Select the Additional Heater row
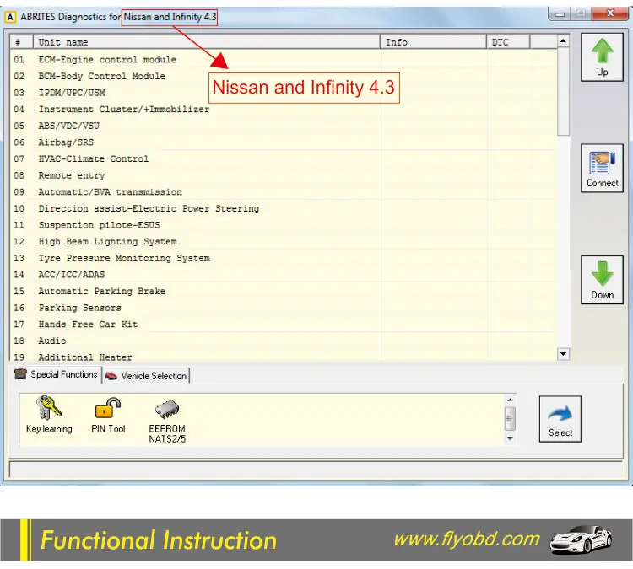The image size is (633, 569). click(x=284, y=356)
